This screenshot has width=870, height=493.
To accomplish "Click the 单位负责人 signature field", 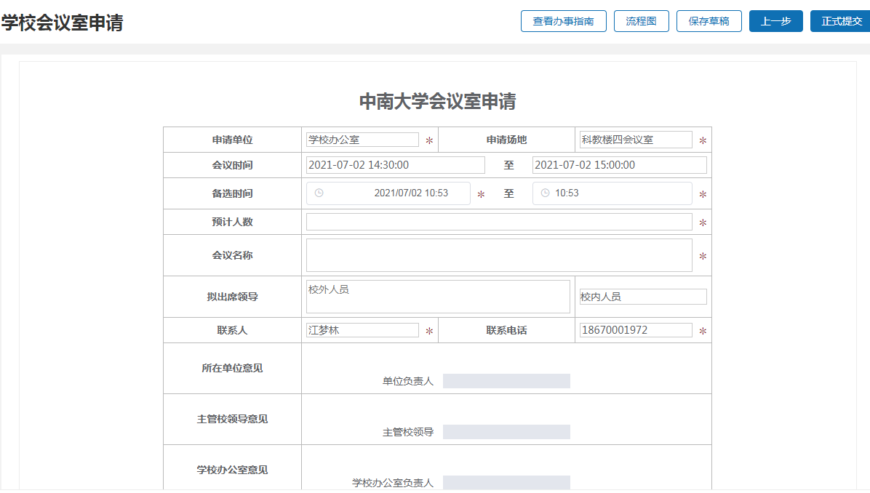I will 506,381.
